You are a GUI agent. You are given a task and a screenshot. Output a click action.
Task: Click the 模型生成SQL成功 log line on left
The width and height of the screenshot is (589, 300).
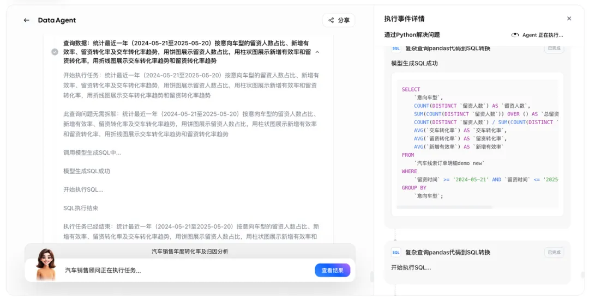pos(87,171)
